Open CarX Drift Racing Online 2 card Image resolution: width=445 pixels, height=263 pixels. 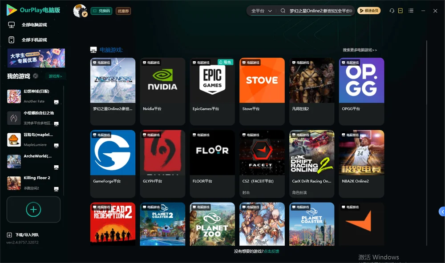click(x=311, y=164)
